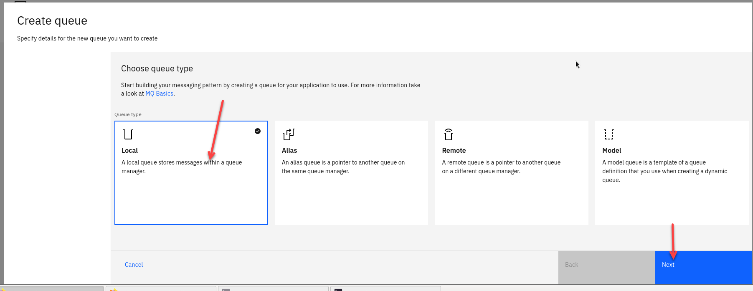Click the Remote queue icon

449,134
